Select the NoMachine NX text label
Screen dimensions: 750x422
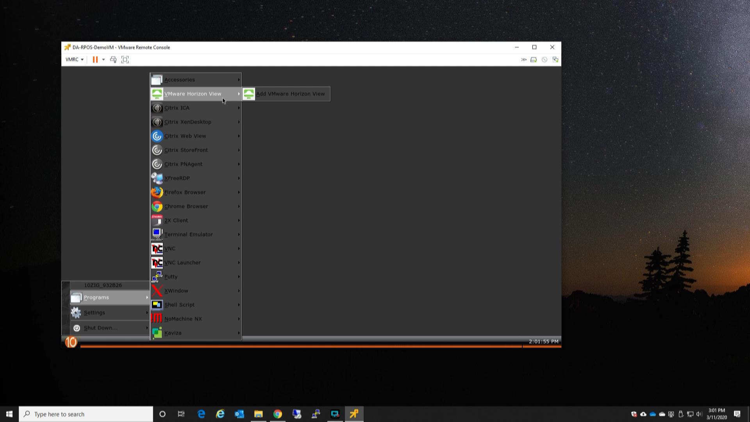coord(183,319)
